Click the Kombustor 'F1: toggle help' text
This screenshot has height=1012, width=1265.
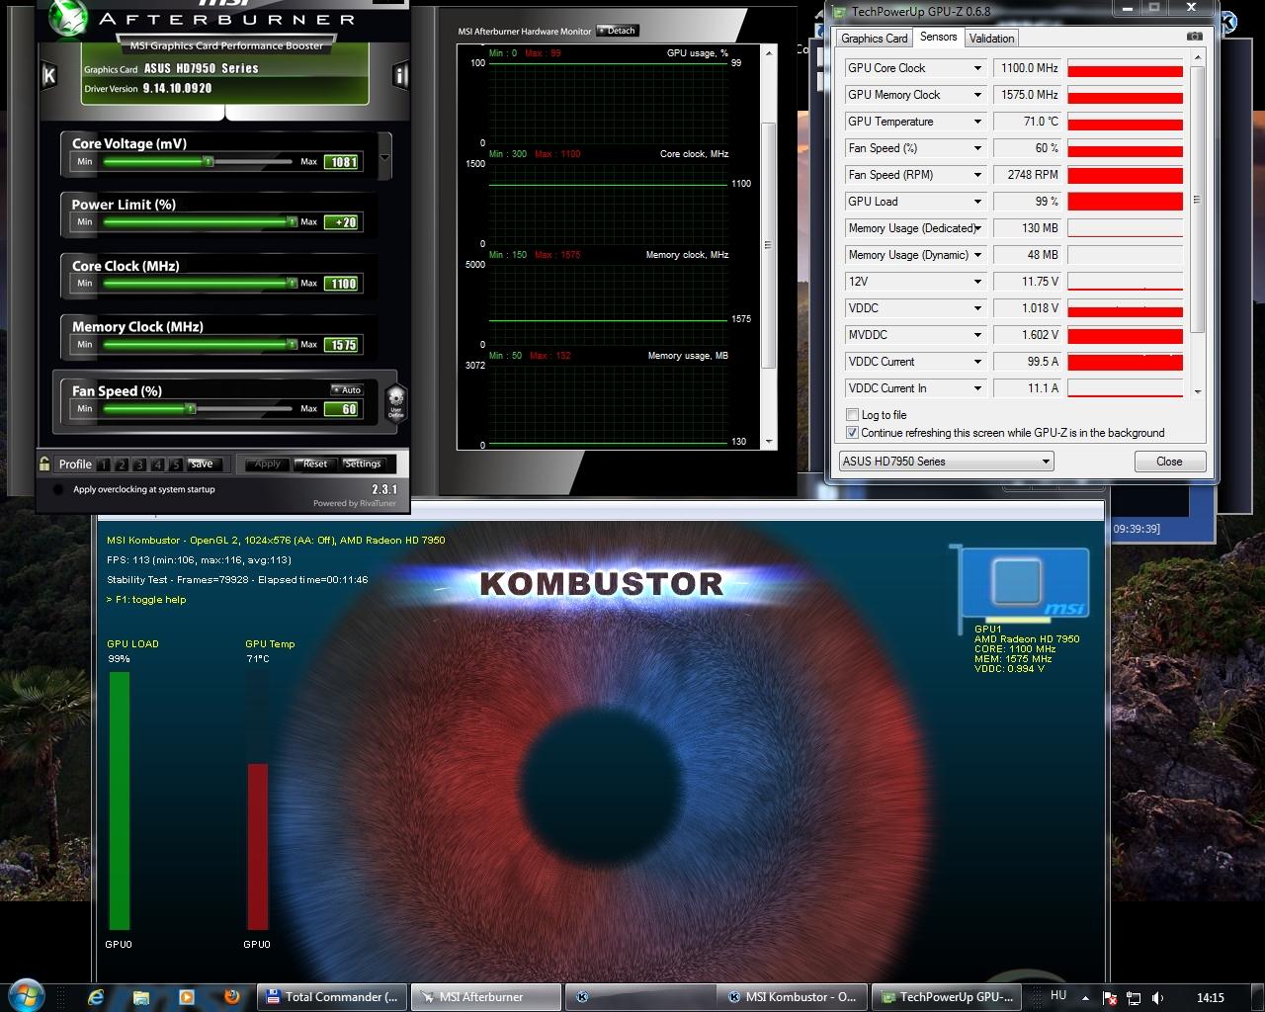(146, 600)
